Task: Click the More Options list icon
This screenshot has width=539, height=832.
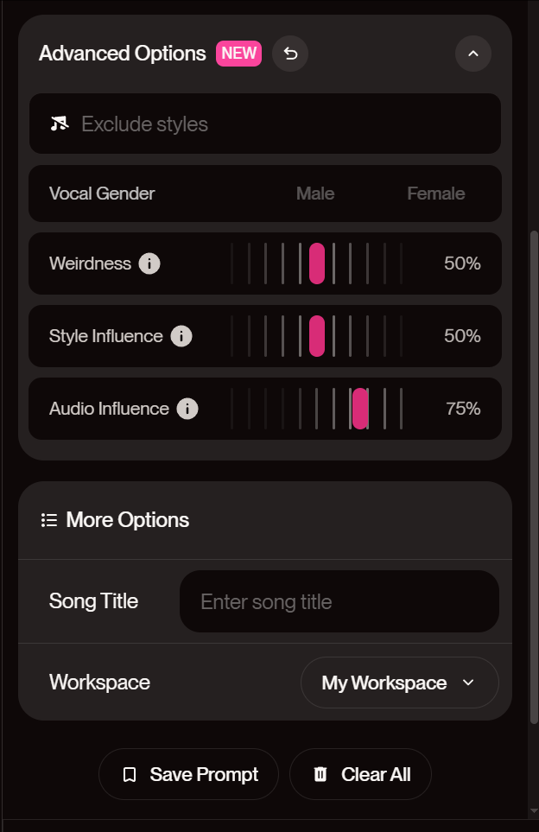Action: point(49,520)
